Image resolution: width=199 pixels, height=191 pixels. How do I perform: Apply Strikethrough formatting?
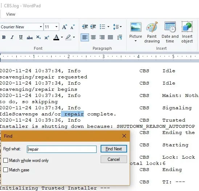pyautogui.click(x=30, y=37)
